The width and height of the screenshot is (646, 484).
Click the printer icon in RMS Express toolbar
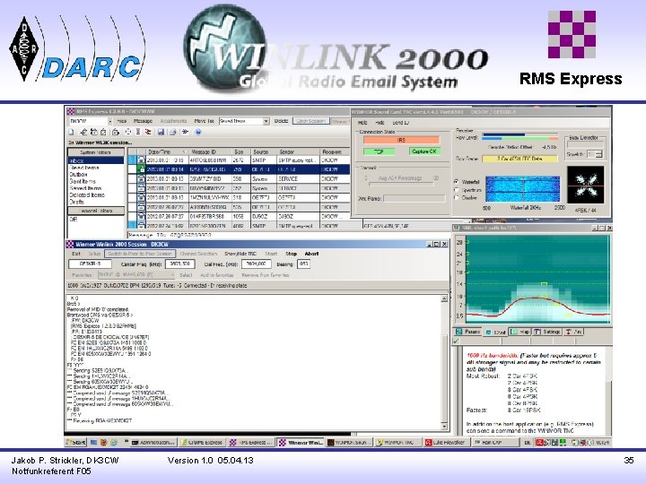173,132
